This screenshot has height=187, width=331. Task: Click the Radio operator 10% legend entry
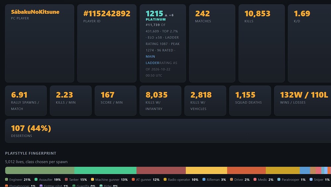tap(181, 180)
